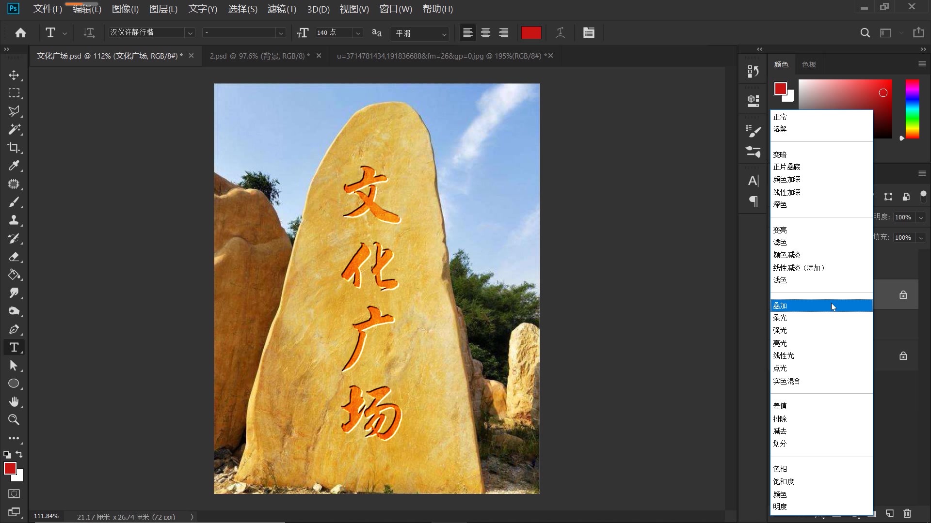Select the Zoom tool
The width and height of the screenshot is (931, 523).
[14, 420]
